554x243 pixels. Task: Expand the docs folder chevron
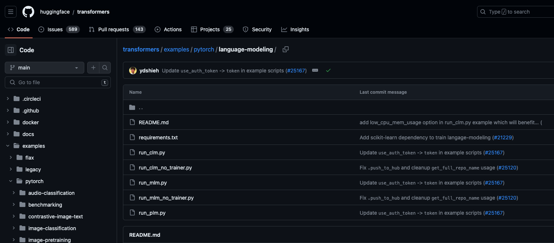[8, 134]
